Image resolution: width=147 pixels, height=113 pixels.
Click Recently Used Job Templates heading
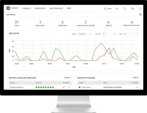22,78
